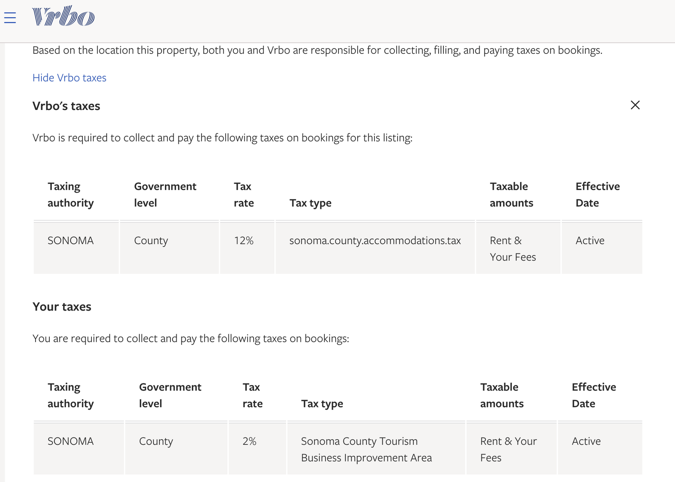Viewport: 675px width, 482px height.
Task: Click the Hide Vrbo taxes link
Action: 69,78
